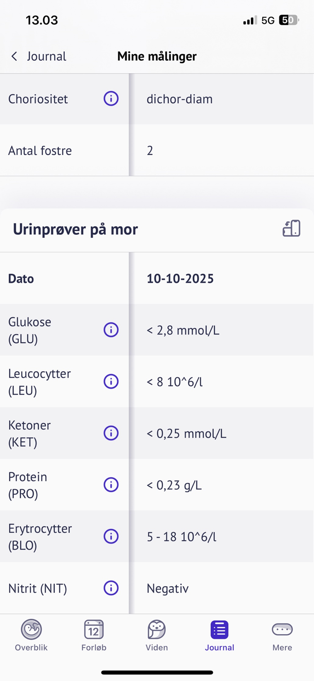
Task: Open info about Choriositet
Action: coord(111,99)
